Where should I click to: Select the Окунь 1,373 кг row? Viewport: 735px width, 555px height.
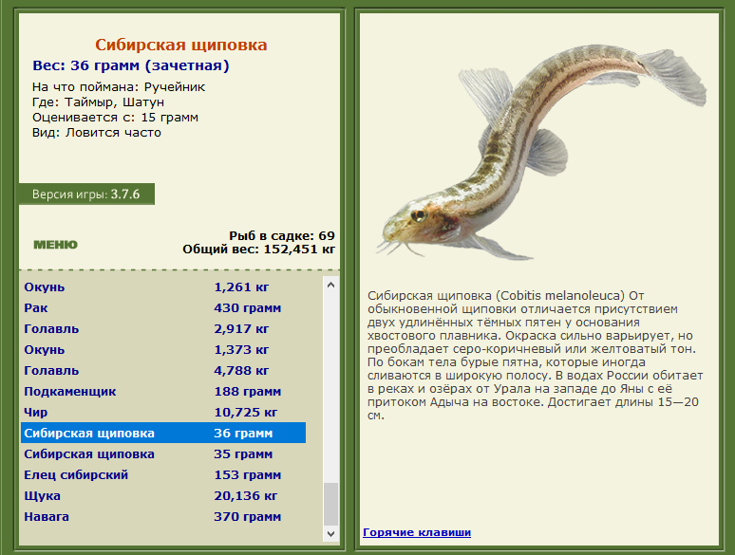point(163,349)
